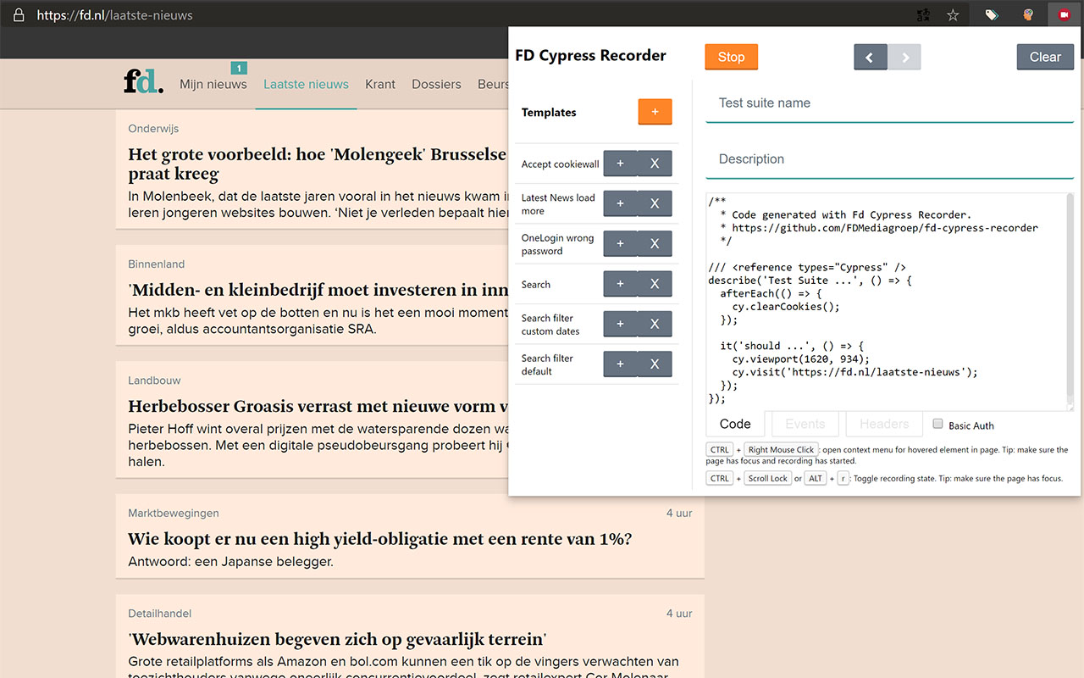1084x678 pixels.
Task: Add Search filter custom dates template
Action: click(x=620, y=324)
